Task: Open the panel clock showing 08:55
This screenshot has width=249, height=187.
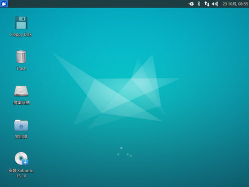Action: (235, 4)
